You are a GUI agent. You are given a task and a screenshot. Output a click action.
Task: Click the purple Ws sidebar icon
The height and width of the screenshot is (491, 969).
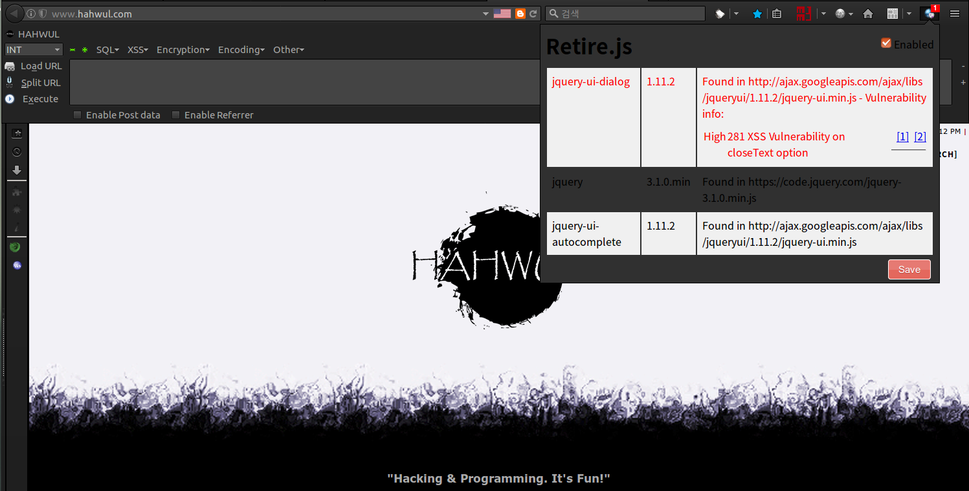[17, 265]
